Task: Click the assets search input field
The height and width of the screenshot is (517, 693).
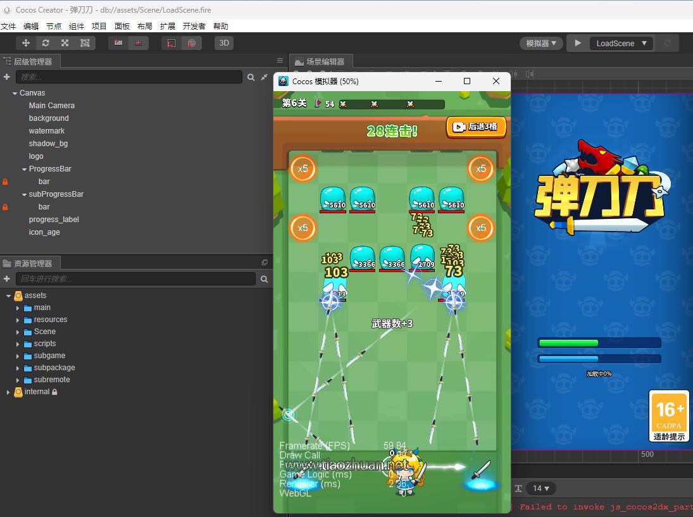Action: [135, 279]
